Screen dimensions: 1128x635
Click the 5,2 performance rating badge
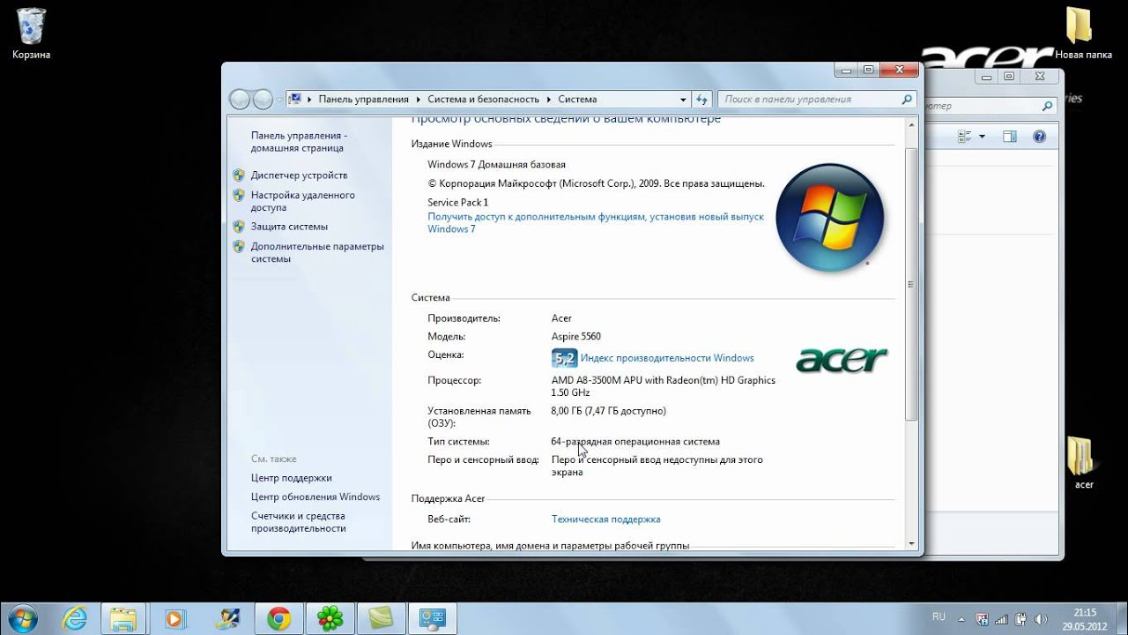[564, 358]
